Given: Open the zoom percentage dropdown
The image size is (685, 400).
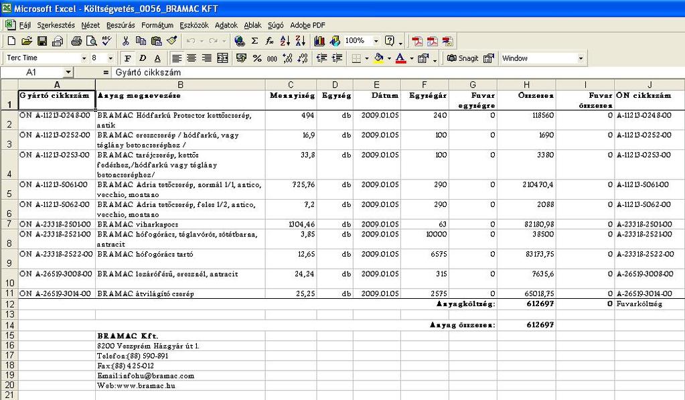Looking at the screenshot, I should click(376, 41).
